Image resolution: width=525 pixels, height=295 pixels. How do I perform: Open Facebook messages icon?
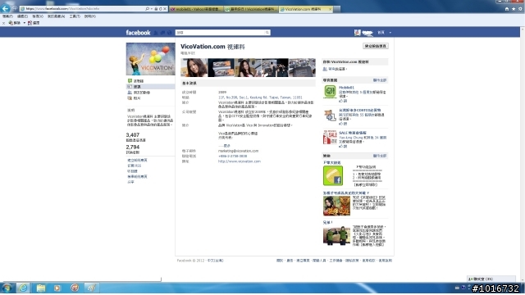(162, 33)
